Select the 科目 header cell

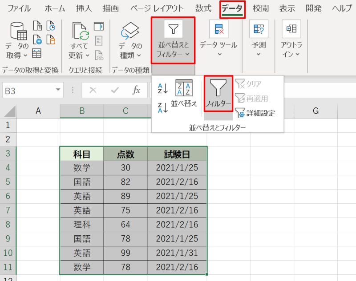tap(82, 154)
